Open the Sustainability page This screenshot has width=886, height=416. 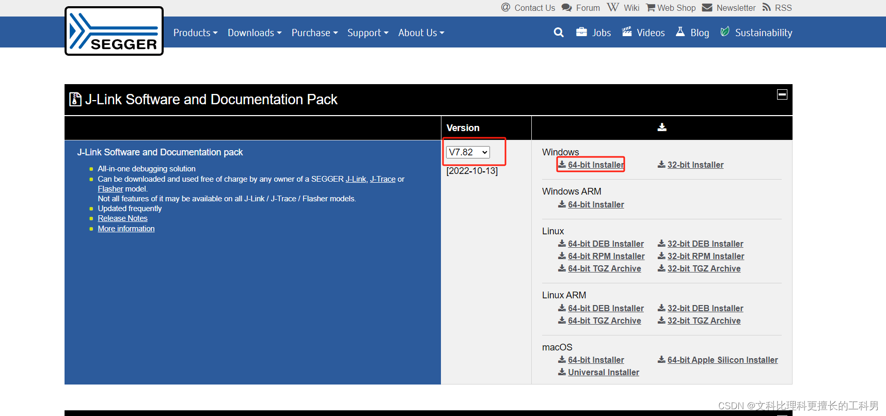point(764,33)
